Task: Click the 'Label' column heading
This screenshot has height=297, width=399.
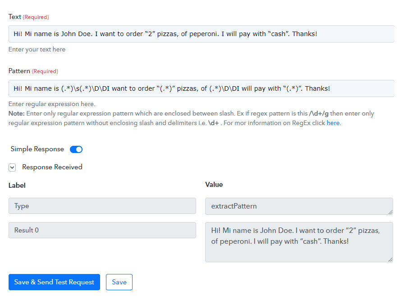Action: [x=17, y=186]
